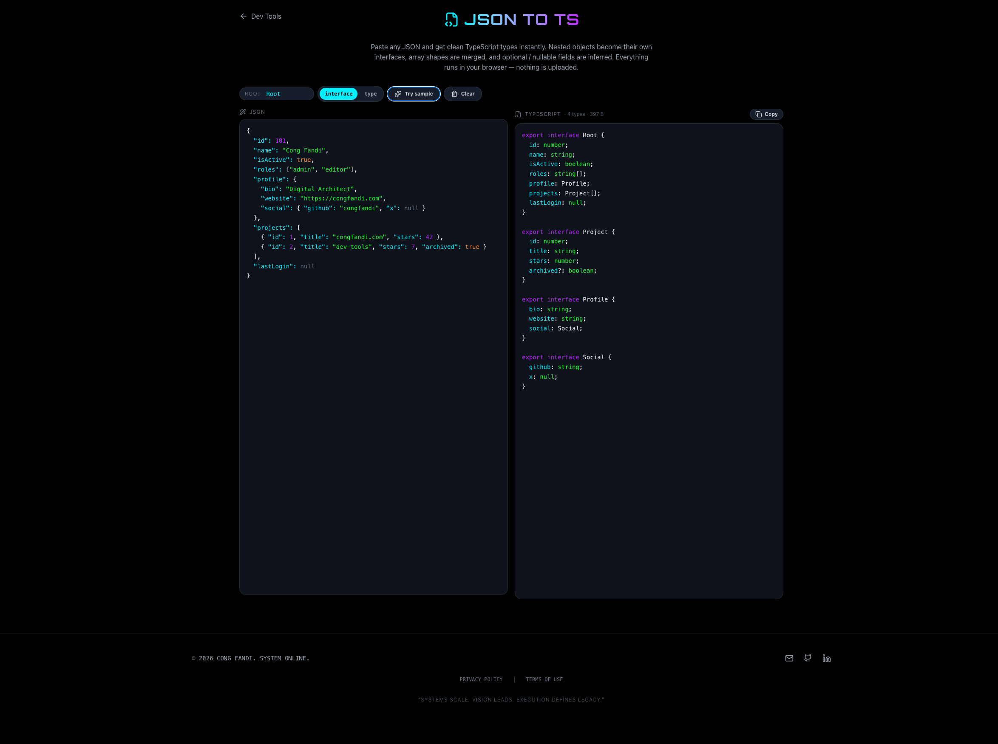Open the LinkedIn icon in the footer
The height and width of the screenshot is (744, 998).
(826, 658)
